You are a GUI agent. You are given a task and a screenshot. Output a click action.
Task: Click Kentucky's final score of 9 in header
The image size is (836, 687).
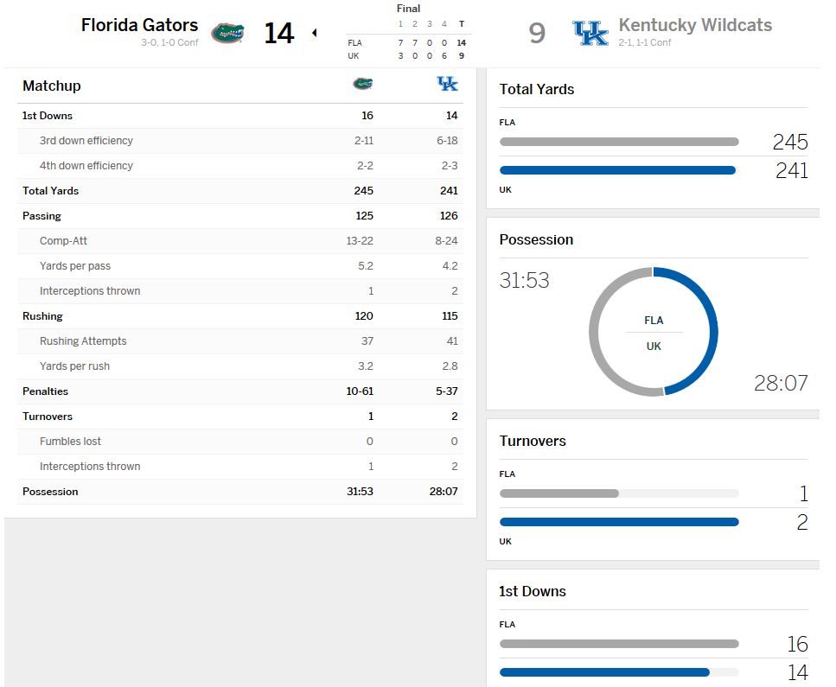(537, 34)
